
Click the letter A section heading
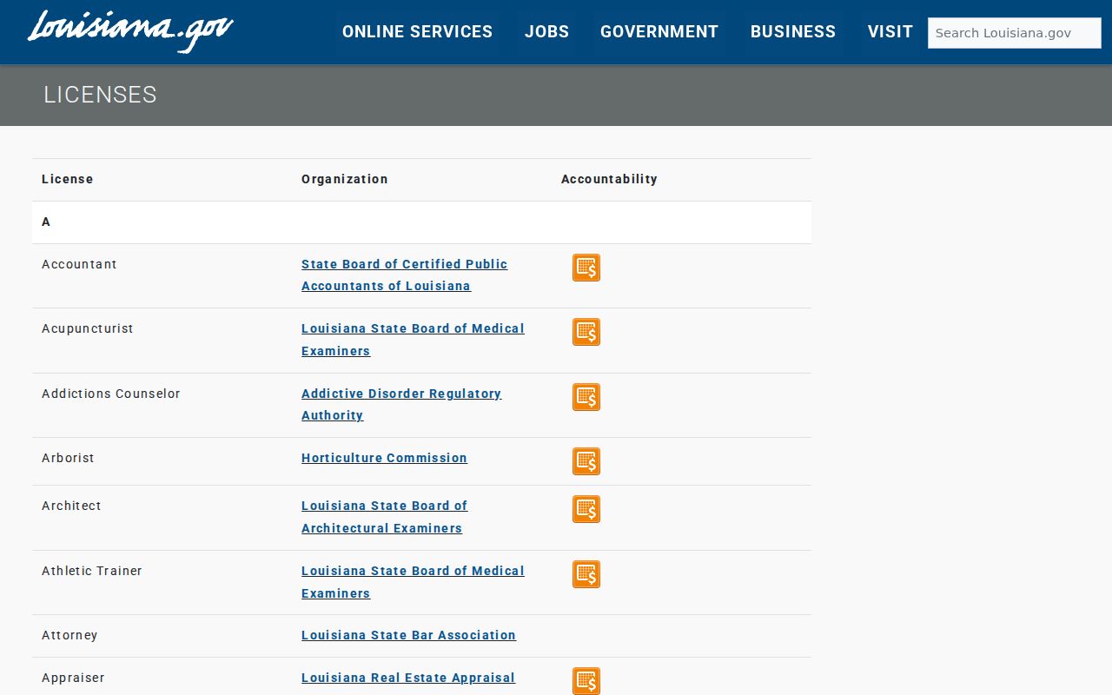(46, 222)
